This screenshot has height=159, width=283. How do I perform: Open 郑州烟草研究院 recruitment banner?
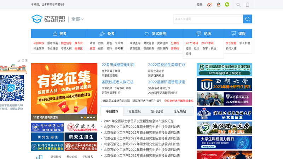tap(224, 70)
